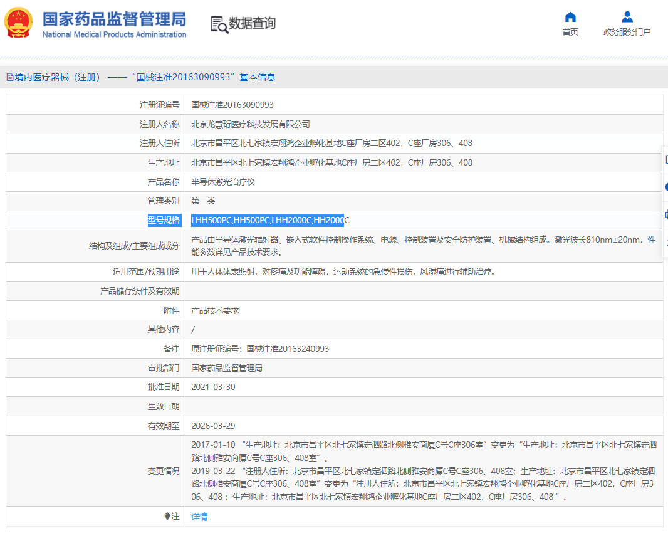Open the 数据查询 heading text
This screenshot has height=533, width=668.
(252, 23)
